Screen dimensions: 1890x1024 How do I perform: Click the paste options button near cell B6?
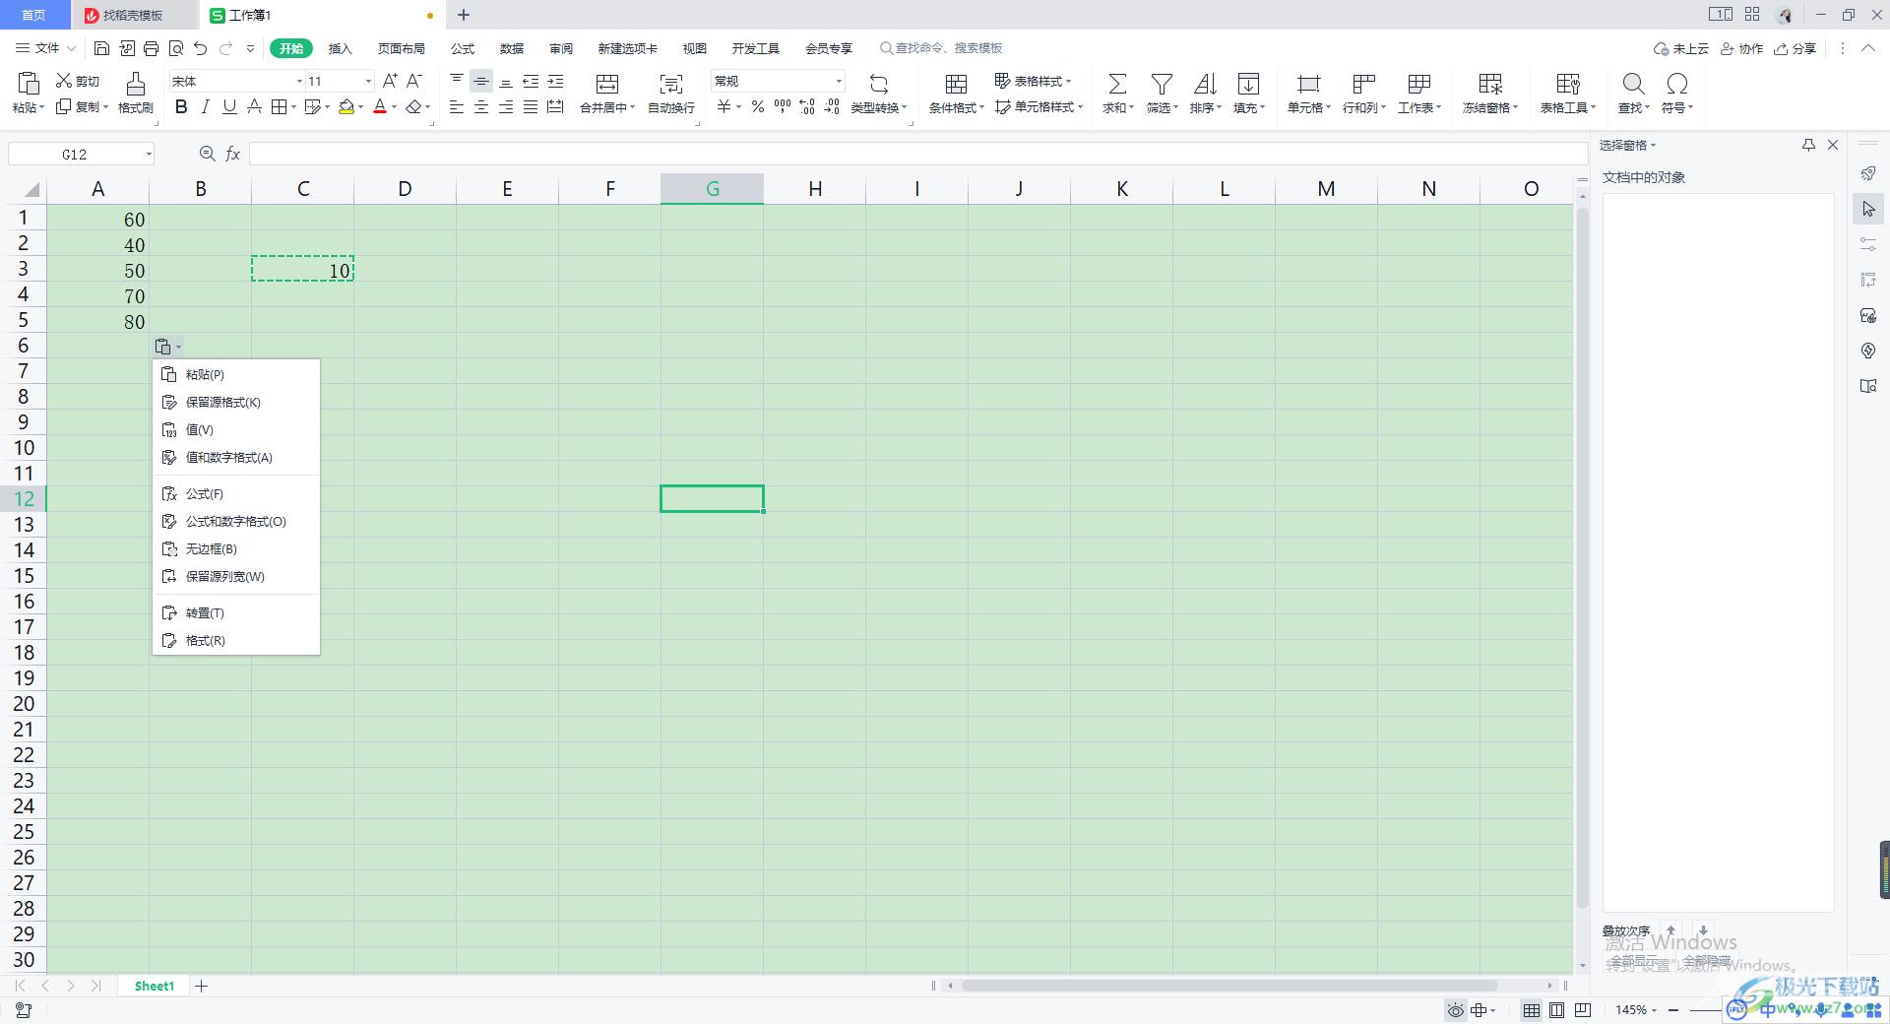pyautogui.click(x=167, y=347)
